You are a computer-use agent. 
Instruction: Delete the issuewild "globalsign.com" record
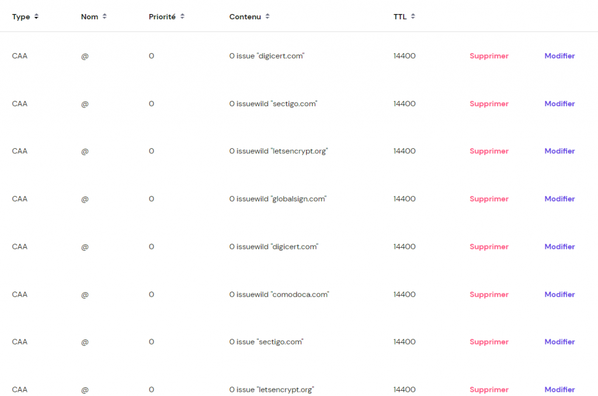pyautogui.click(x=489, y=199)
